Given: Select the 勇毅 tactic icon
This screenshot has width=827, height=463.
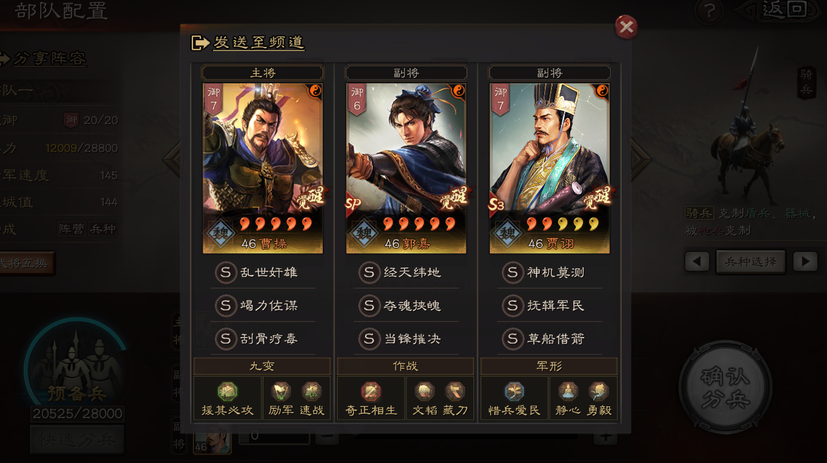Looking at the screenshot, I should point(598,391).
